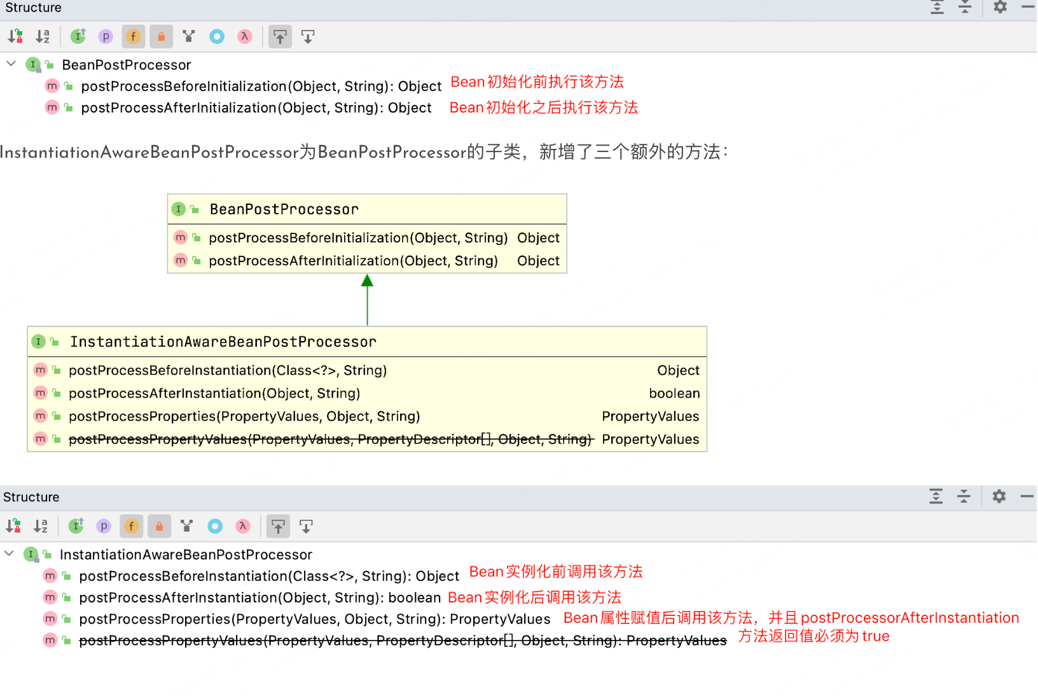
Task: Select postProcessAfterInstantiation method in Structure tree
Action: (259, 597)
